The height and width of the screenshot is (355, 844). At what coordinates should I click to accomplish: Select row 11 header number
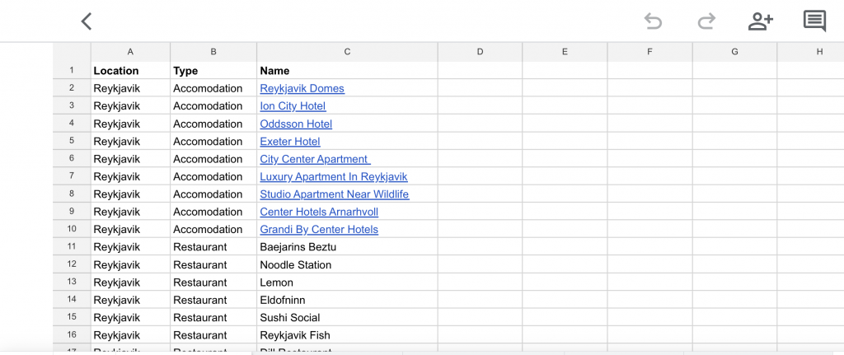pyautogui.click(x=72, y=247)
